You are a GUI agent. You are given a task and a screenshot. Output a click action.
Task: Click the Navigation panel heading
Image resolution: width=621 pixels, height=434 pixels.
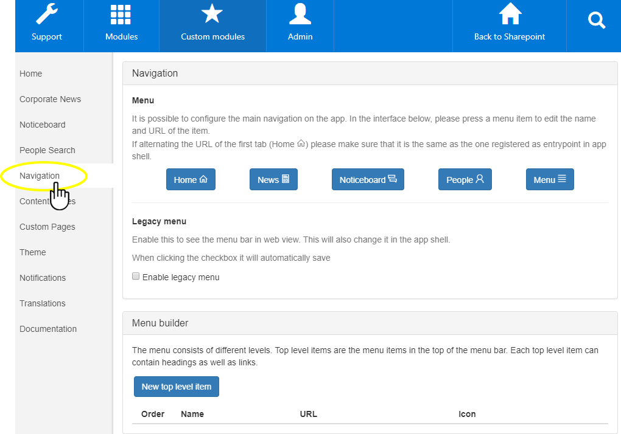(155, 73)
